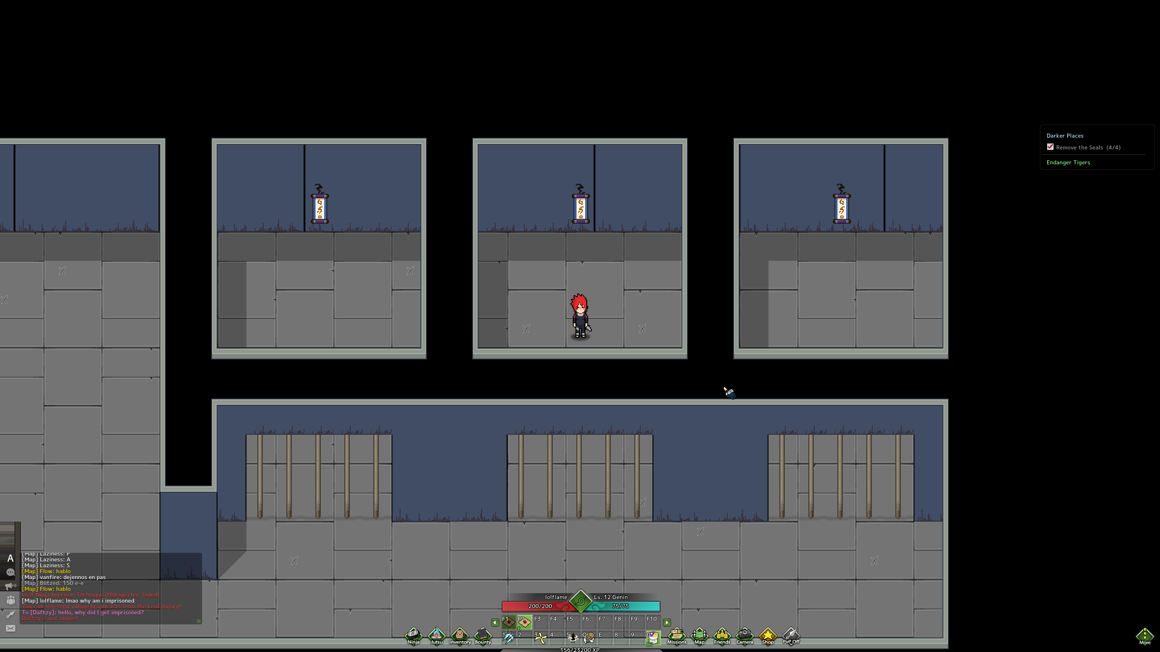Screen dimensions: 1160x652
Task: Show next hotbar page arrow
Action: pyautogui.click(x=667, y=623)
